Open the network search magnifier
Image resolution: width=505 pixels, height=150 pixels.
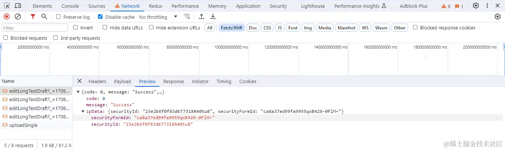tap(44, 17)
